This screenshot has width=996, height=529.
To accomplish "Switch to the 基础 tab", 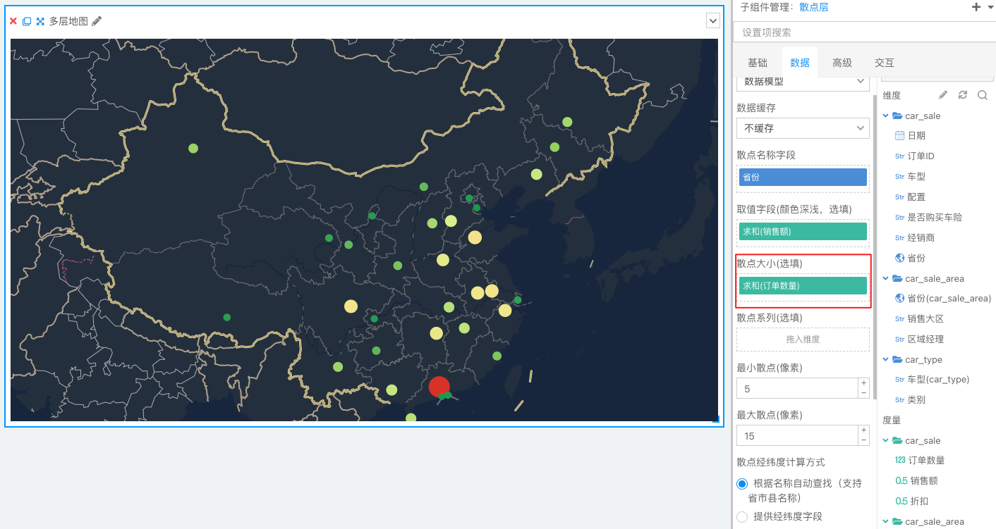I will click(758, 63).
